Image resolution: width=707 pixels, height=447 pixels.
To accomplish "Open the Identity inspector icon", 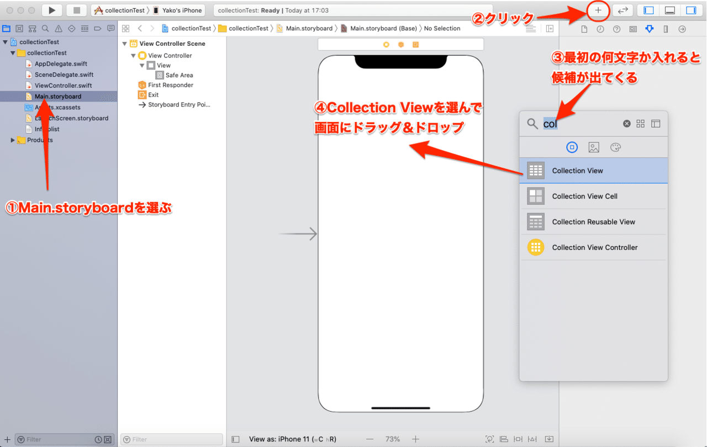I will tap(633, 29).
